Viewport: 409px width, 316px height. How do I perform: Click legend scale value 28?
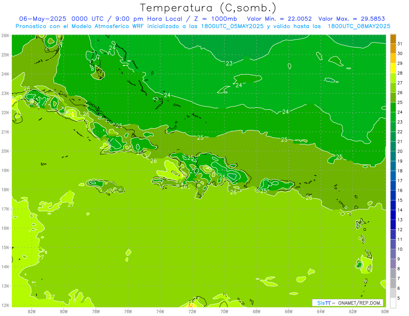pos(400,73)
